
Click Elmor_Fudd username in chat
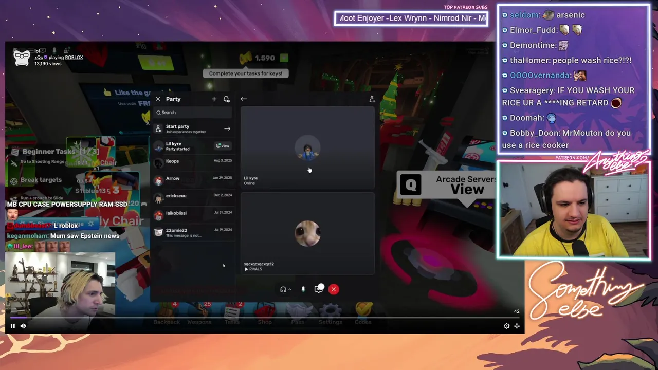(x=534, y=30)
